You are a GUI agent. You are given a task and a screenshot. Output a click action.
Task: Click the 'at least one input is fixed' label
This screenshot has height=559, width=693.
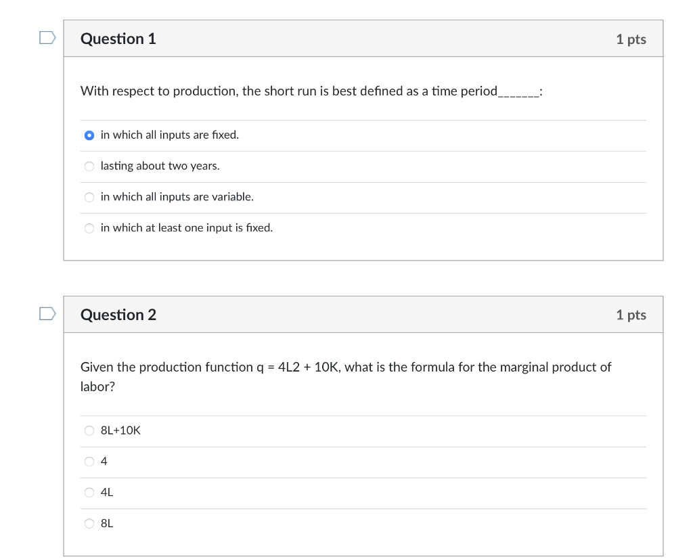click(x=187, y=228)
